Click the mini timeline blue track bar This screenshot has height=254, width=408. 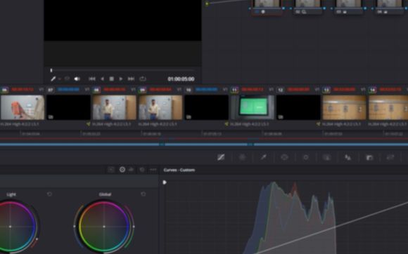(x=204, y=145)
